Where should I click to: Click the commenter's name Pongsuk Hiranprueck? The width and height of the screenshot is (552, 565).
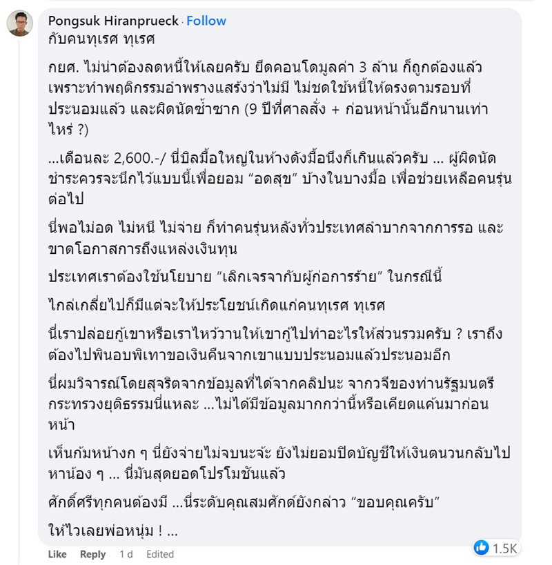[x=114, y=20]
